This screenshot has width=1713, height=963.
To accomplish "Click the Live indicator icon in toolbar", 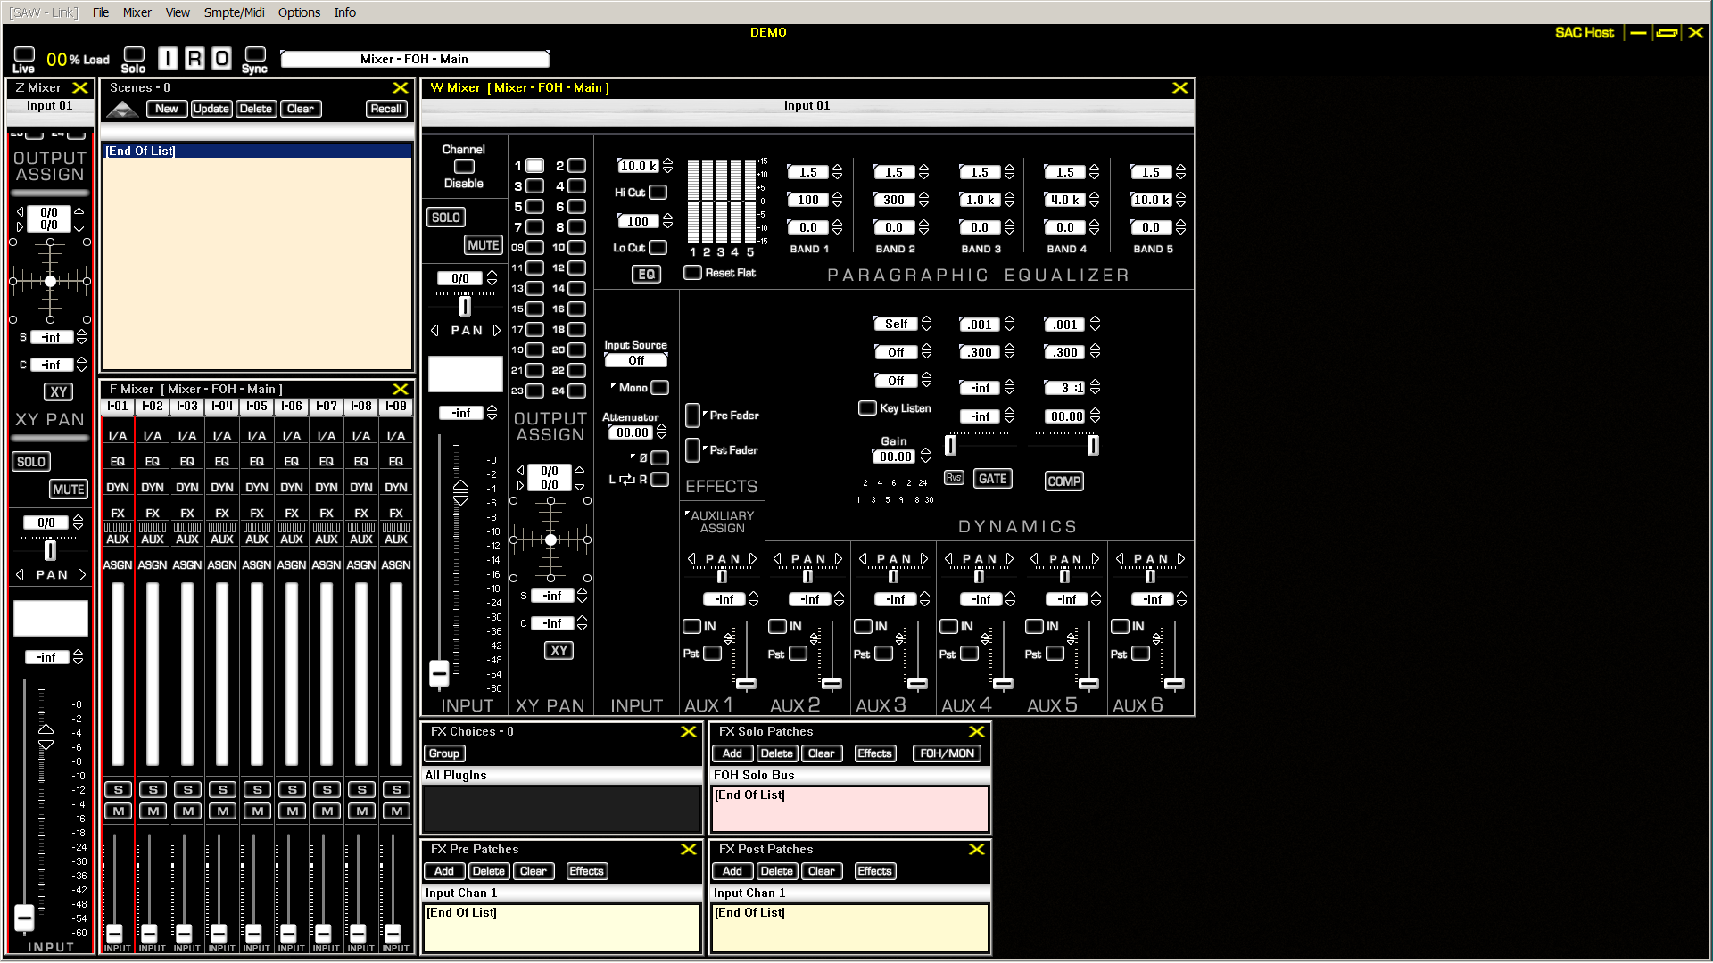I will (x=24, y=55).
